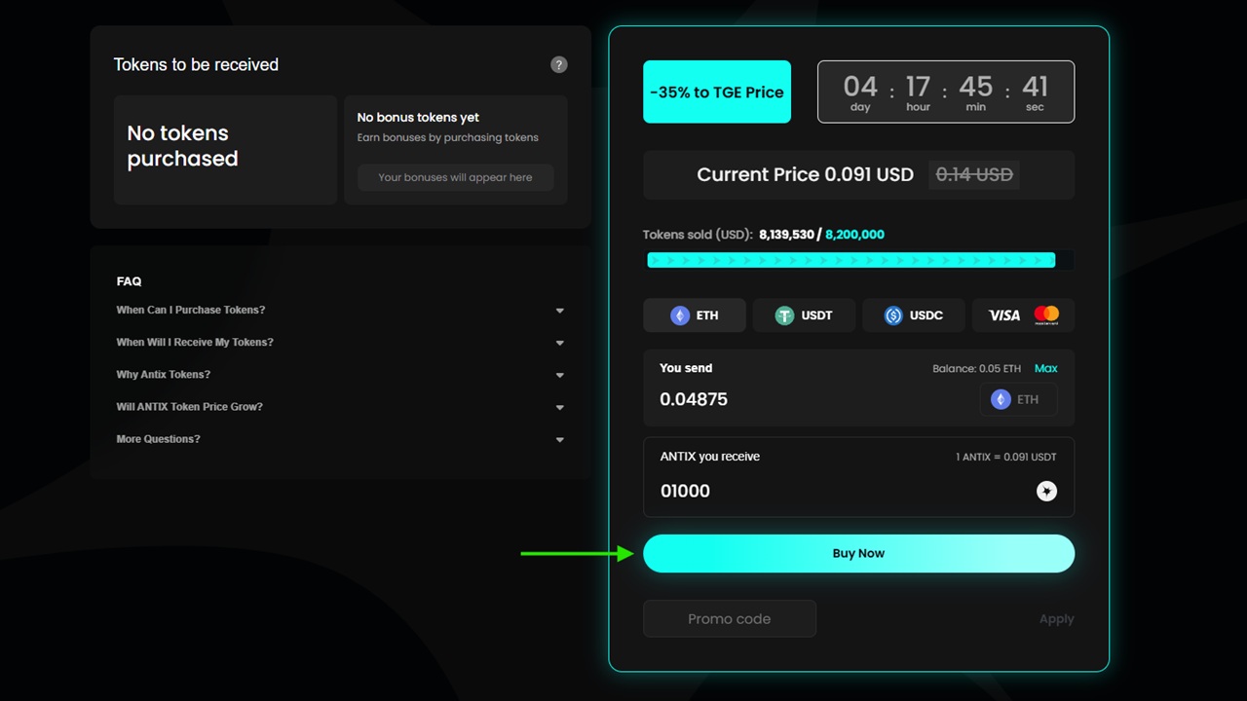Click '1 ANTIX = 0.091 USDT' rate text
This screenshot has width=1247, height=701.
(x=1006, y=457)
